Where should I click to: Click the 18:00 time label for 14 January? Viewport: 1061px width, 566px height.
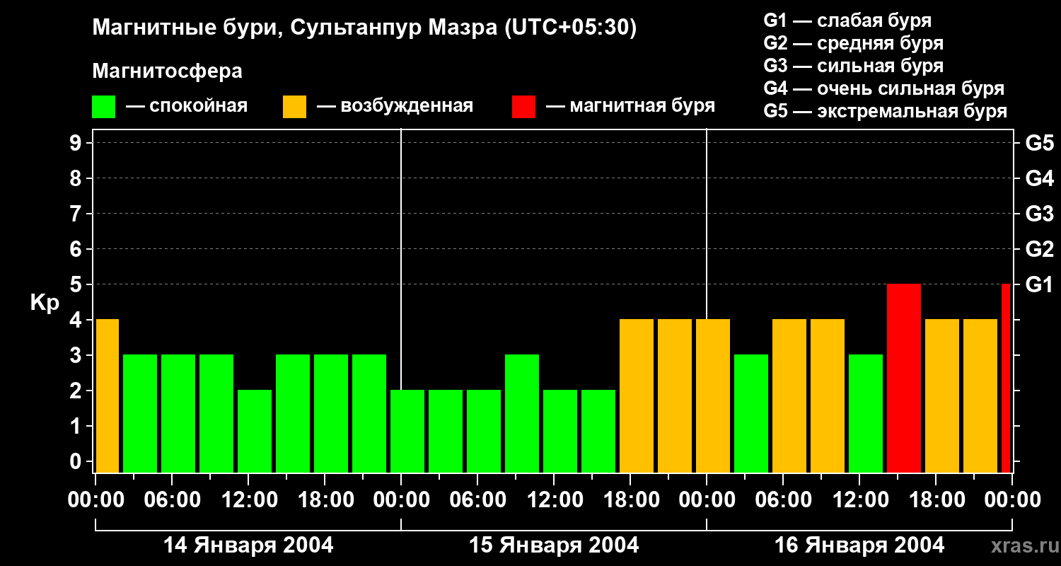pyautogui.click(x=326, y=499)
